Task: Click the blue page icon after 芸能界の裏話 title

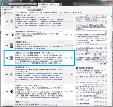Action: click(x=27, y=42)
